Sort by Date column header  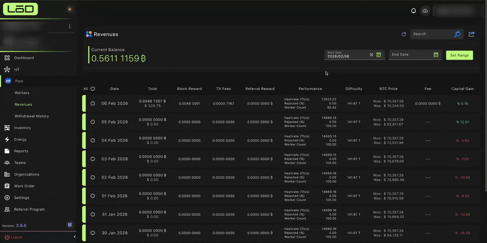pyautogui.click(x=115, y=89)
